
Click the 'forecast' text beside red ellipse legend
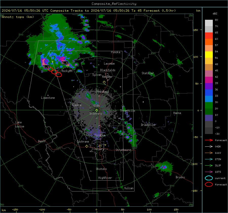click(221, 184)
